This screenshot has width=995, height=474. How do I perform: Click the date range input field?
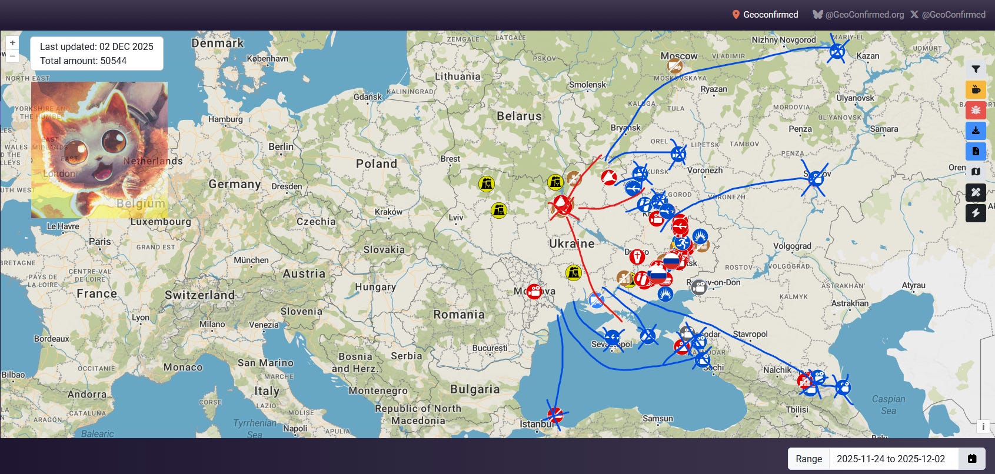[x=894, y=459]
